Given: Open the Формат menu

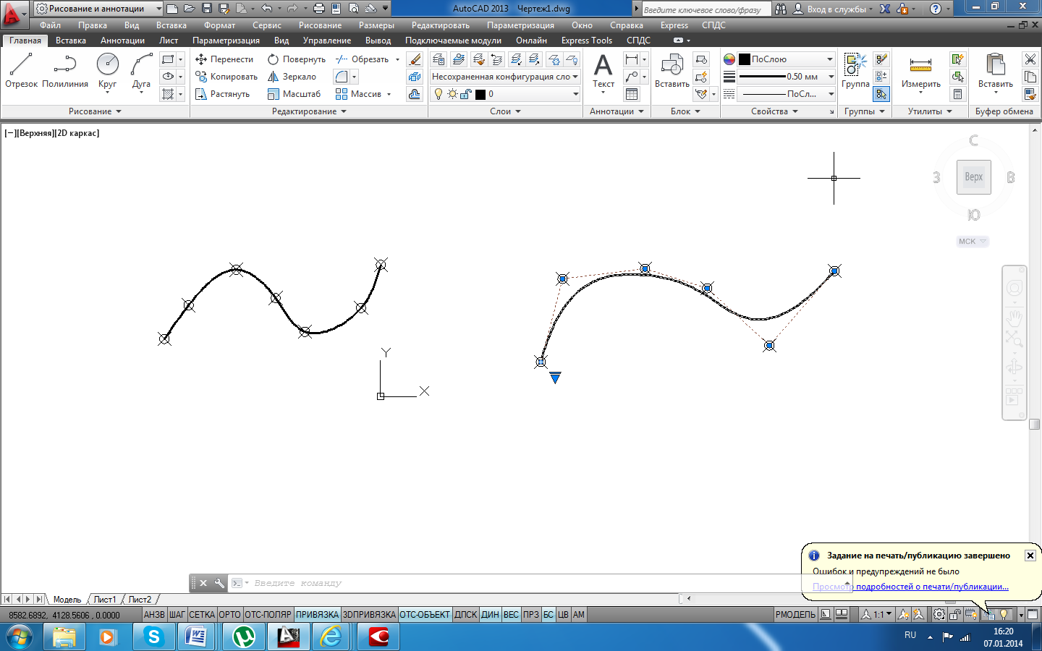Looking at the screenshot, I should coord(219,25).
